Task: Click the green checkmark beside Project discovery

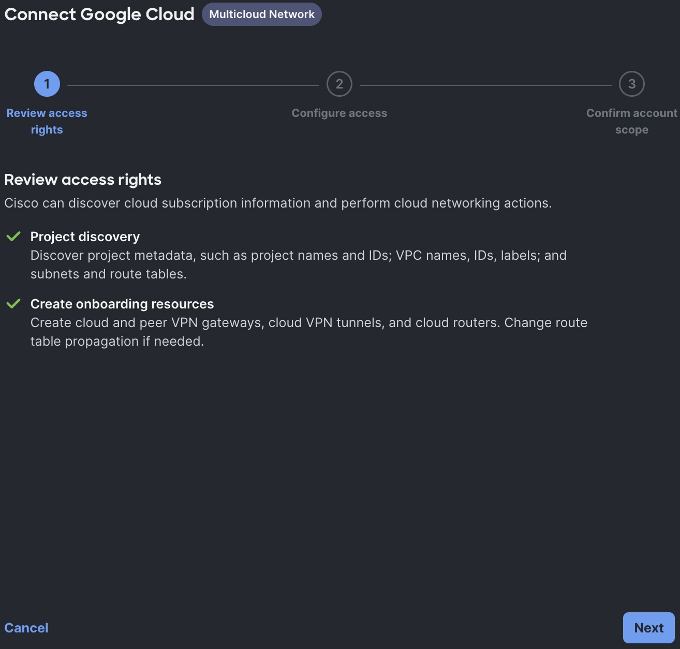Action: point(13,237)
